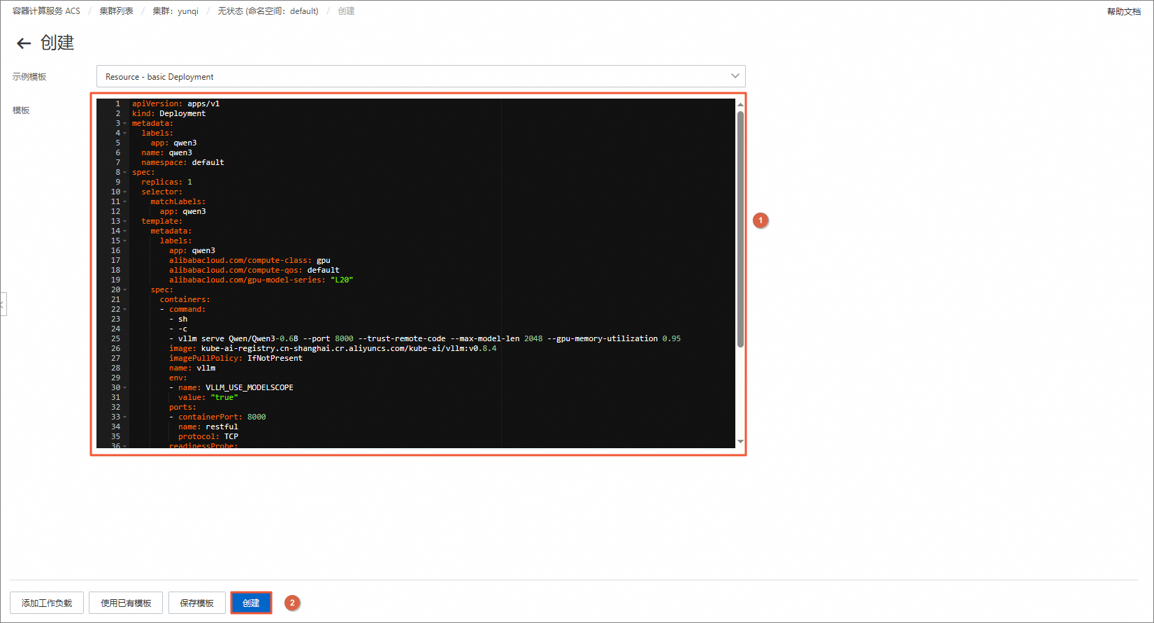Image resolution: width=1154 pixels, height=623 pixels.
Task: Fold the containerPort entry at line 33
Action: 125,417
